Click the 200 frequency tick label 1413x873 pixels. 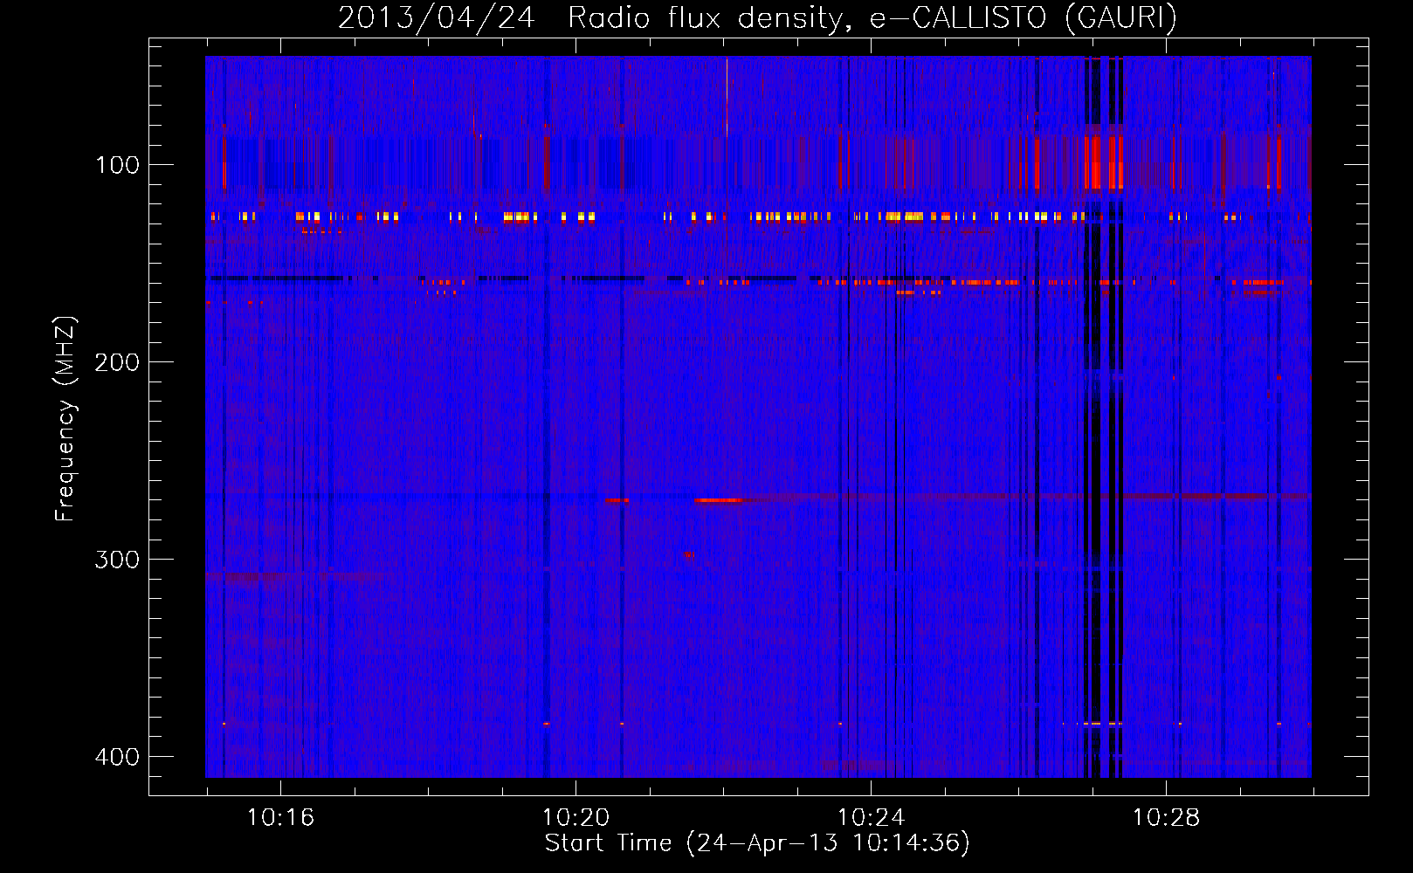click(x=117, y=362)
